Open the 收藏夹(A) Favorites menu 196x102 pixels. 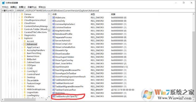point(32,7)
